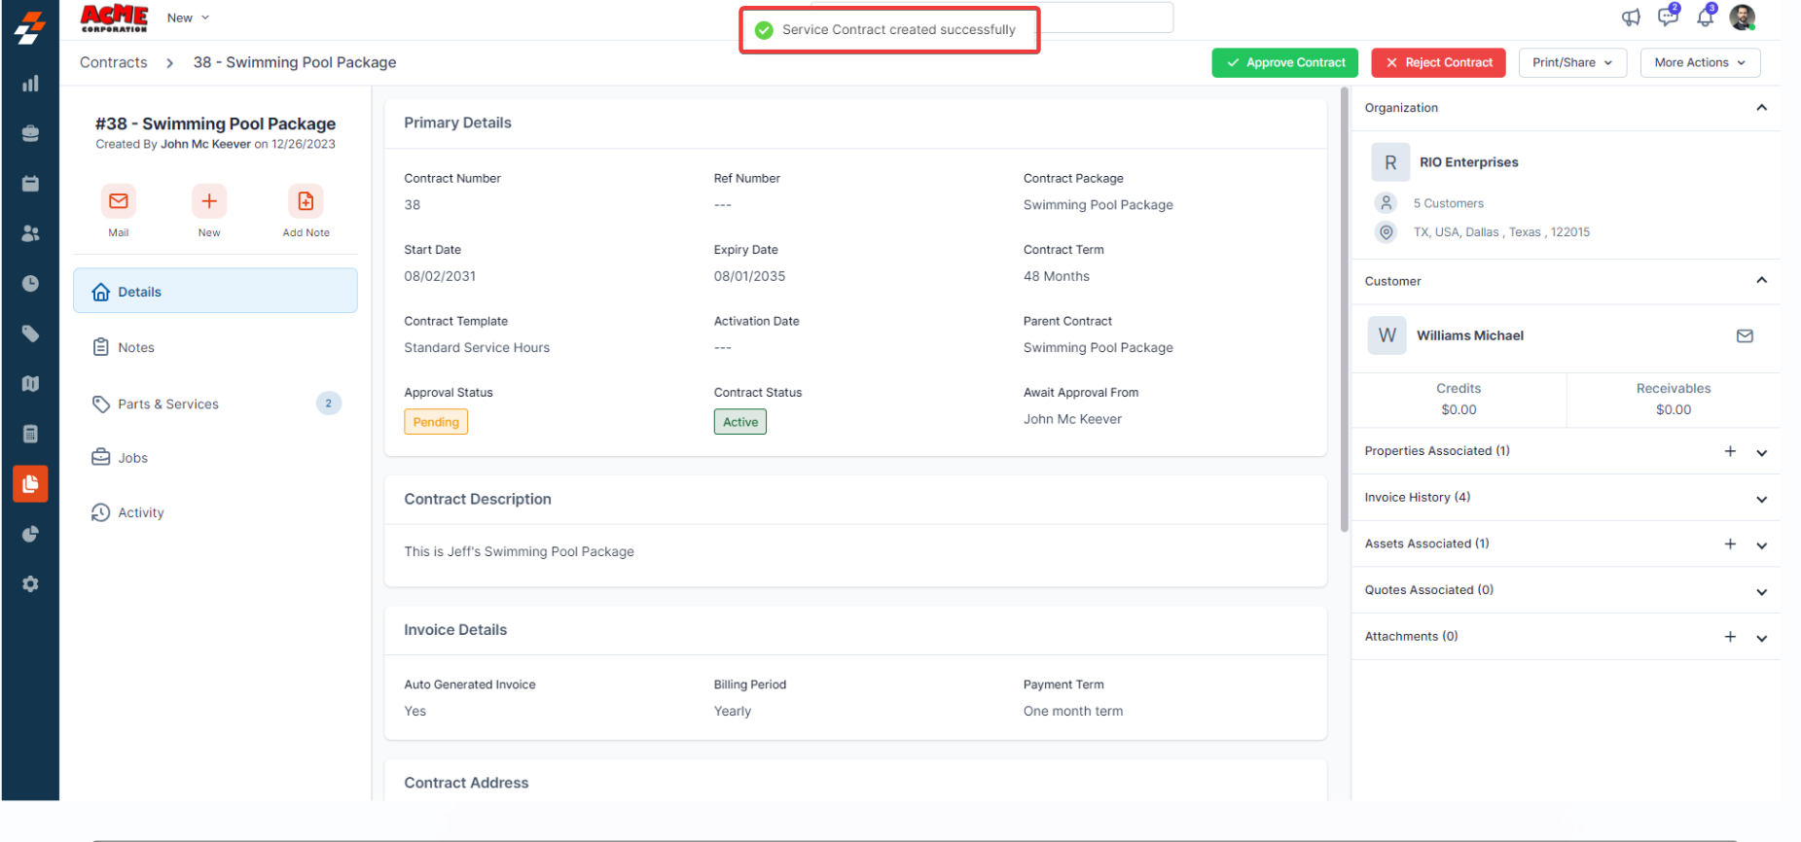Collapse the Organization section
The image size is (1801, 842).
click(x=1761, y=108)
